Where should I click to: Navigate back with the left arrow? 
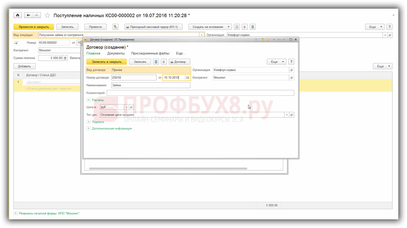pos(28,15)
